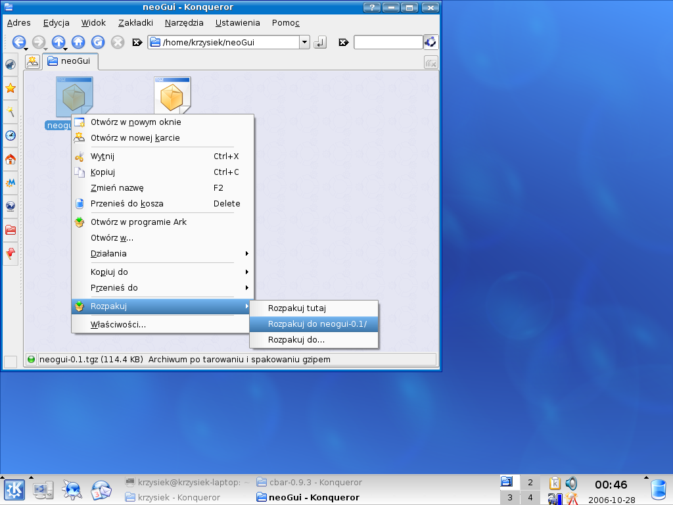Screen dimensions: 673x505
Task: Click the Forward navigation arrow
Action: click(38, 42)
